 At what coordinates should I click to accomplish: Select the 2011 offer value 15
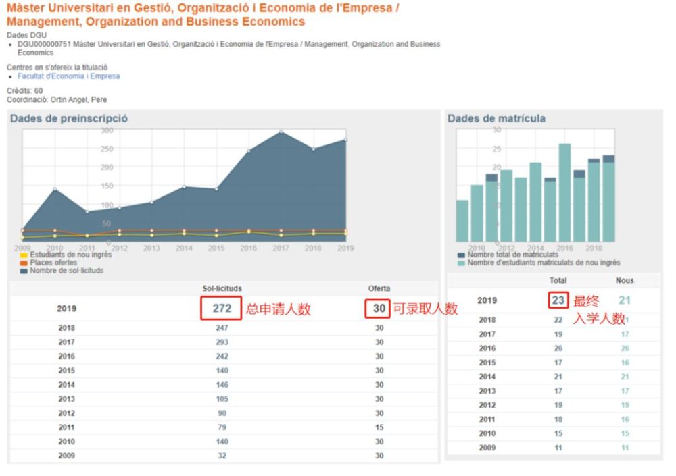click(x=379, y=427)
